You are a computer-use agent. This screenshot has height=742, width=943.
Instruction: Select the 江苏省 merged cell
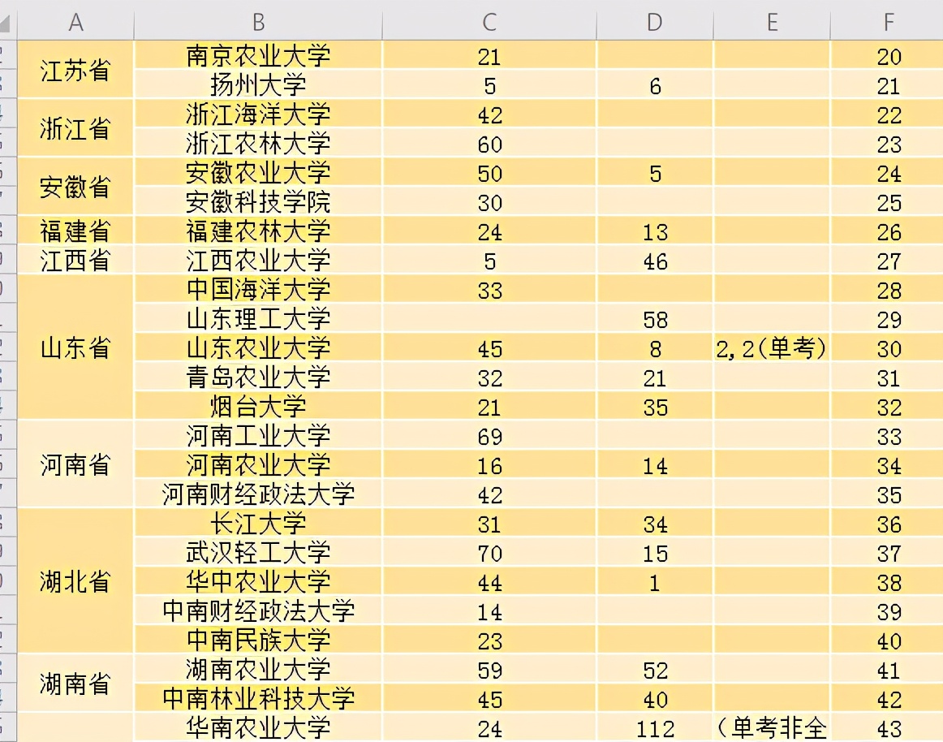[x=76, y=71]
